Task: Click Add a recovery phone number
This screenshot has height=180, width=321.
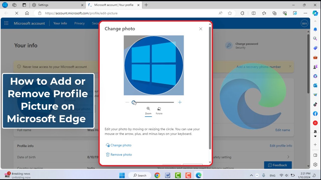Action: click(x=259, y=67)
